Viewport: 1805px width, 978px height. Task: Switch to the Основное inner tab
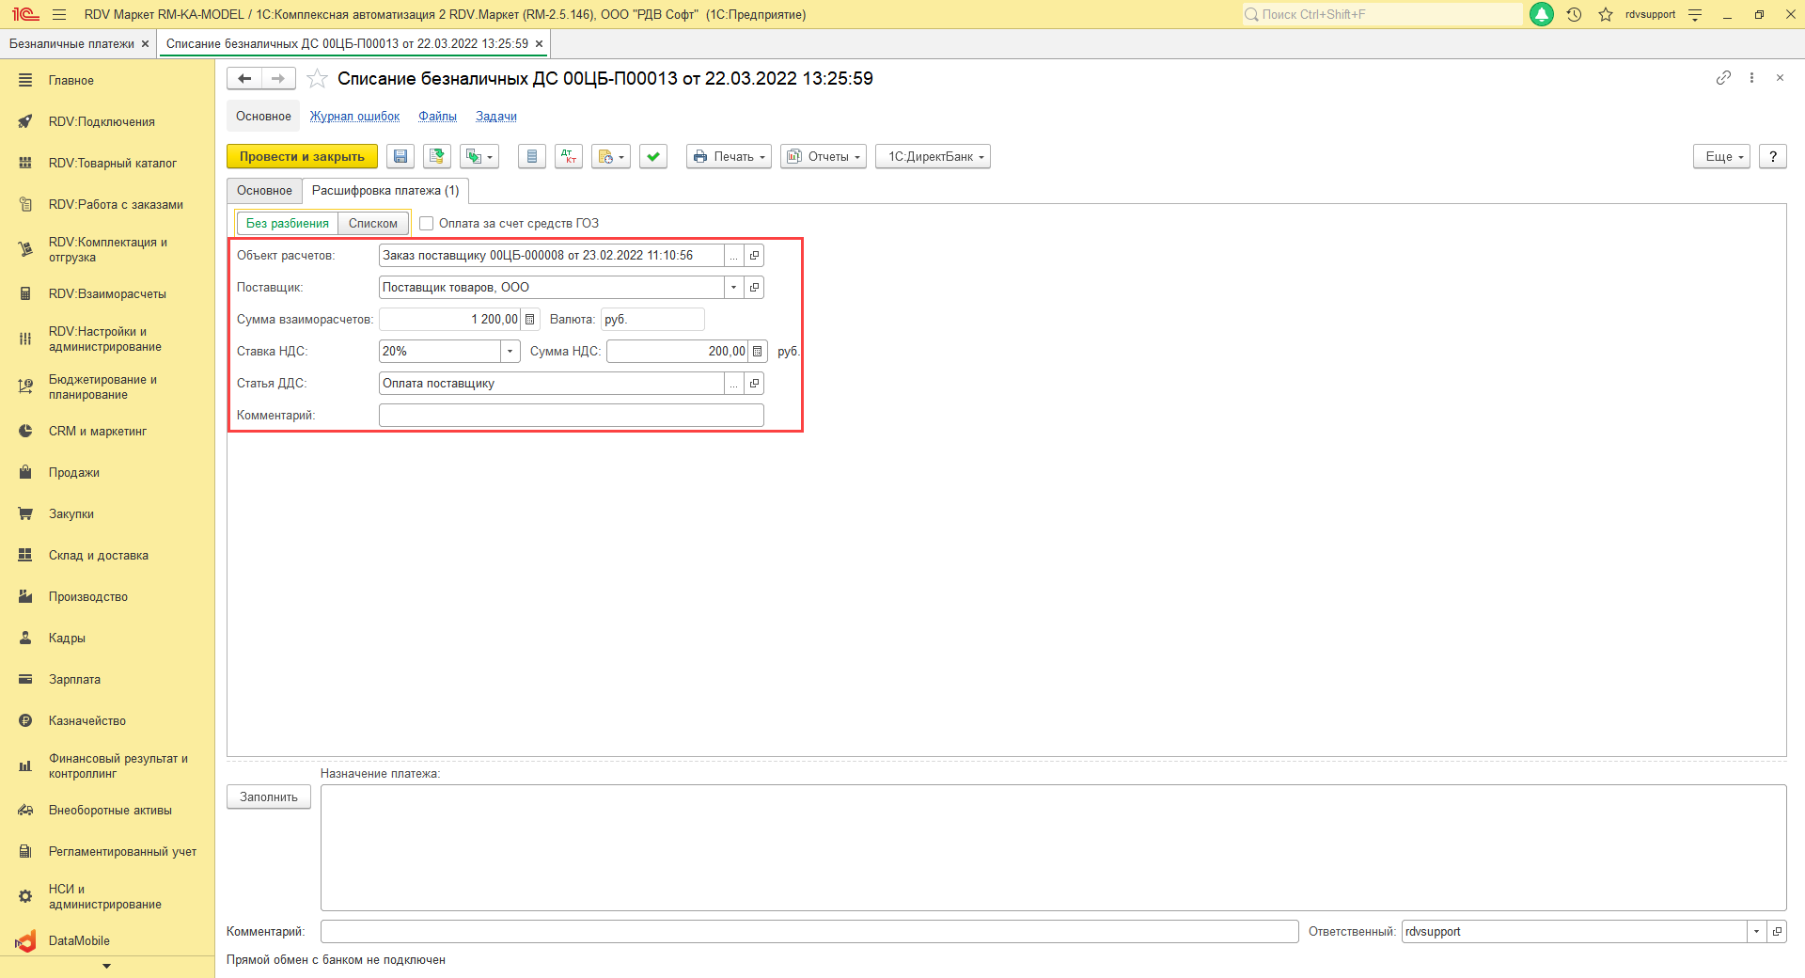(x=264, y=191)
